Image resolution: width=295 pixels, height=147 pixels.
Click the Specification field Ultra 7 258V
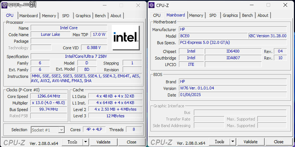(x=86, y=56)
